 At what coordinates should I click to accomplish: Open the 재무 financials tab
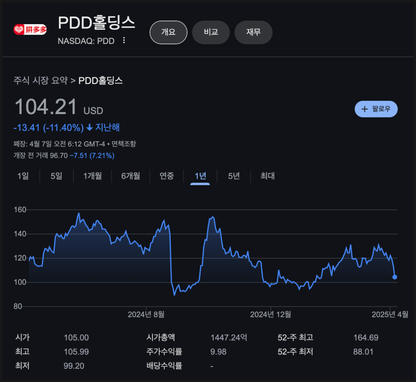coord(253,32)
